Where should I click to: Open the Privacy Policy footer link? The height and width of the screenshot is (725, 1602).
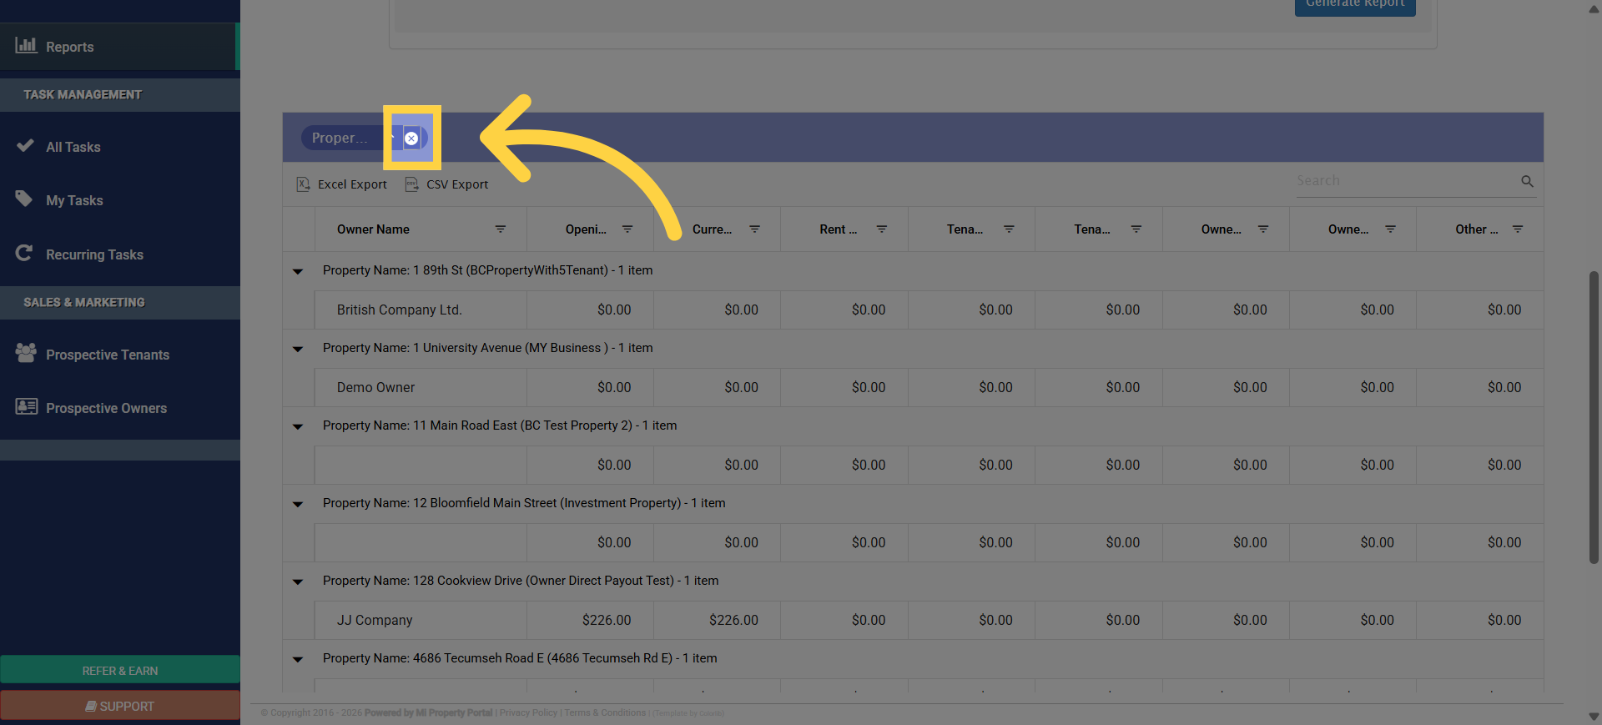(x=528, y=712)
